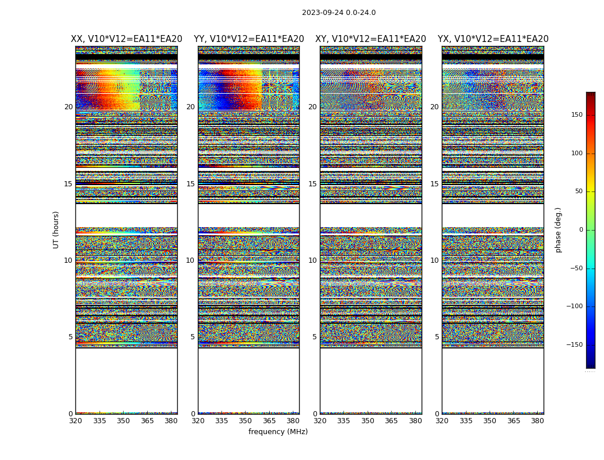Click the XY phase waterfall plot
Image resolution: width=604 pixels, height=460 pixels.
tap(371, 230)
